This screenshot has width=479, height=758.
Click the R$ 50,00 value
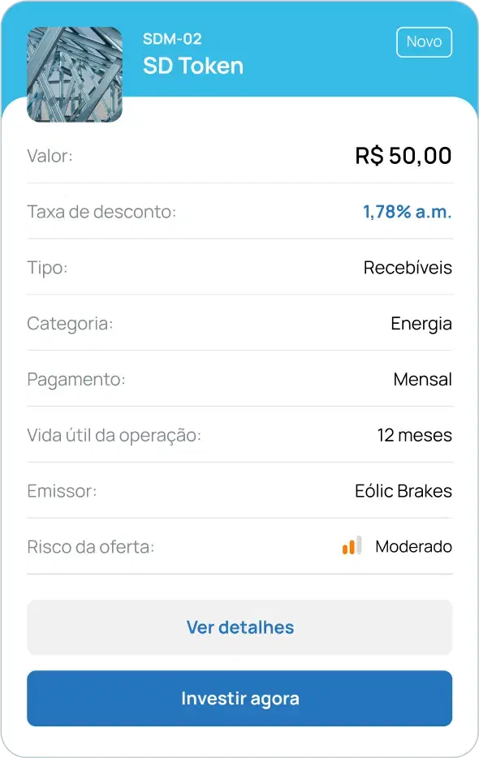pos(403,156)
